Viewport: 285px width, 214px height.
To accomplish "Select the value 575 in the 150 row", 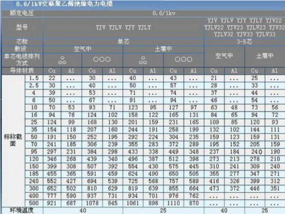I will [x=173, y=167].
